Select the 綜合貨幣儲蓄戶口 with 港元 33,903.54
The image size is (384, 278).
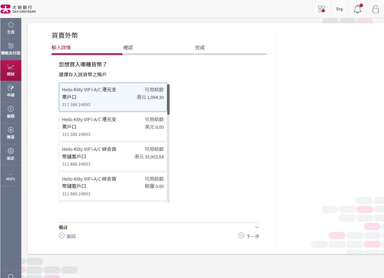click(x=113, y=156)
